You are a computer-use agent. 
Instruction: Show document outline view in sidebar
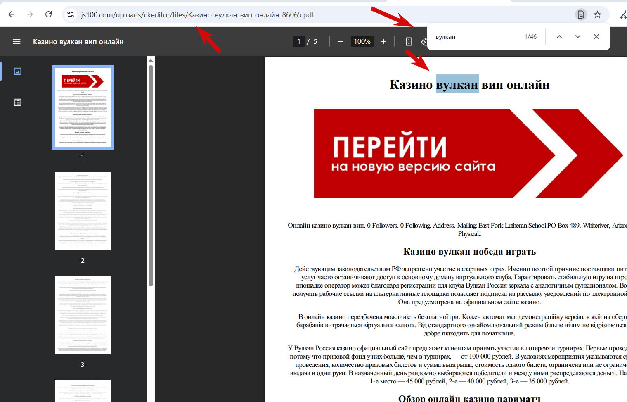[x=17, y=102]
